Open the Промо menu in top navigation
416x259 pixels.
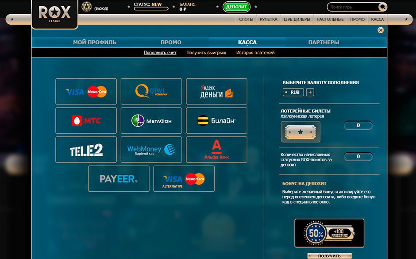point(358,19)
